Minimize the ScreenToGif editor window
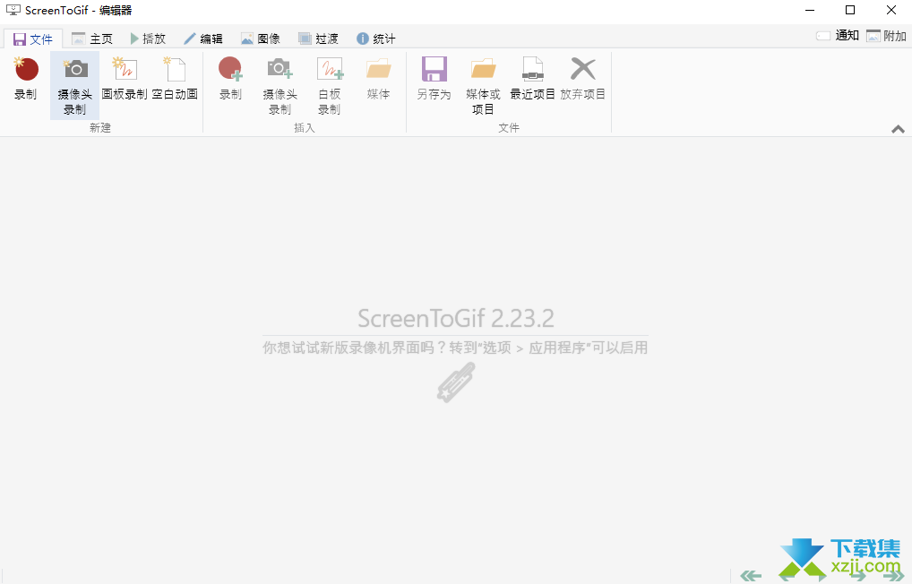 pos(810,10)
